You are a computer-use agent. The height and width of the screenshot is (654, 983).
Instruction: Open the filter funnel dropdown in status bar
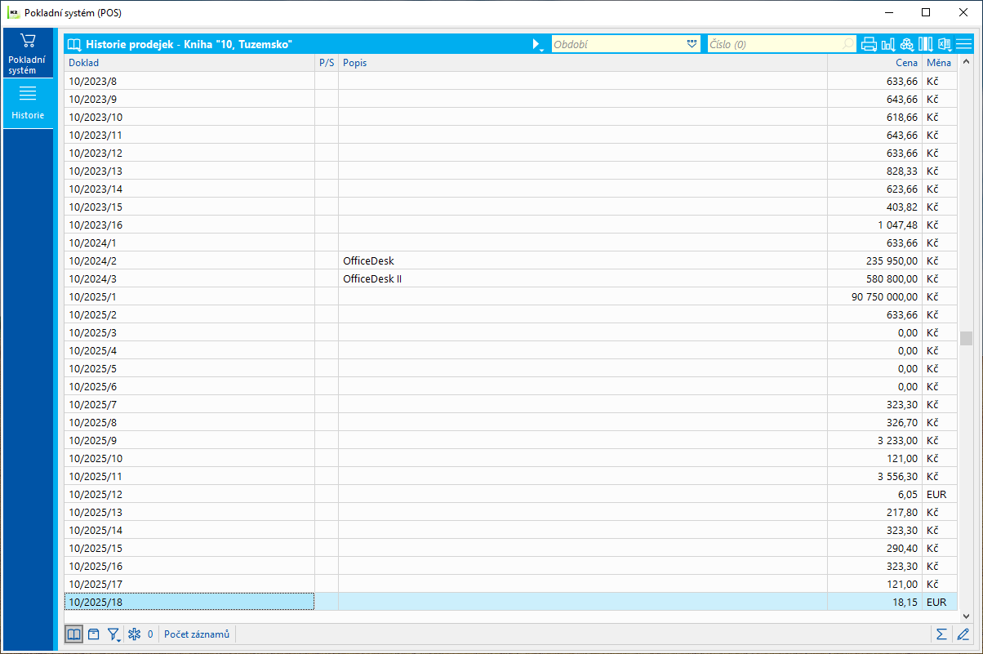(114, 634)
